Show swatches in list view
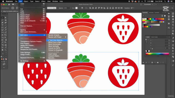 click(162, 16)
